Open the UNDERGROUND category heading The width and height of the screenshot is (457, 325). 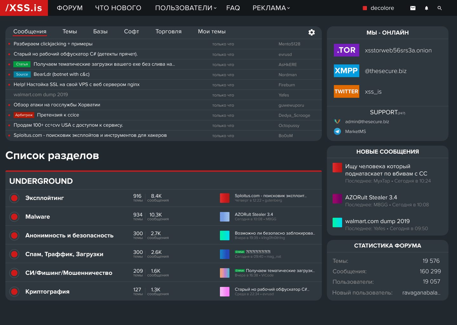(41, 181)
